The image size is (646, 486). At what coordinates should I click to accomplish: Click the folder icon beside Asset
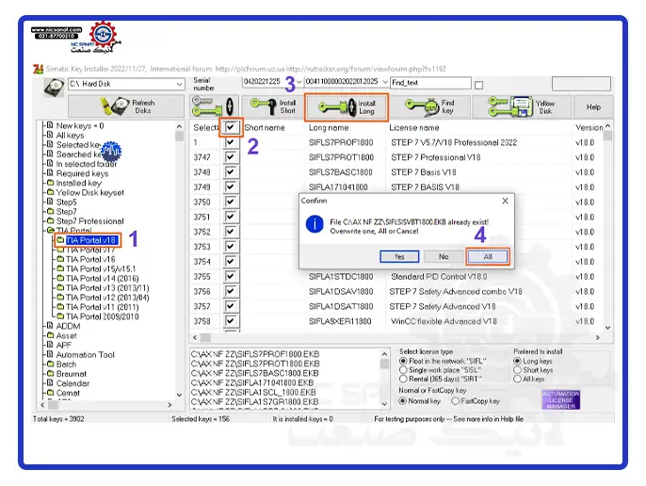(50, 335)
